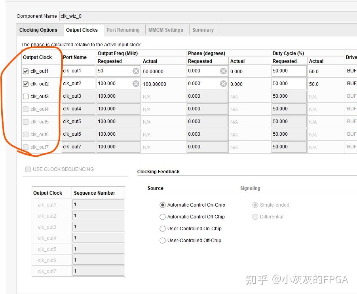Select User-Controlled On-Chip feedback source
The height and width of the screenshot is (294, 357).
163,229
